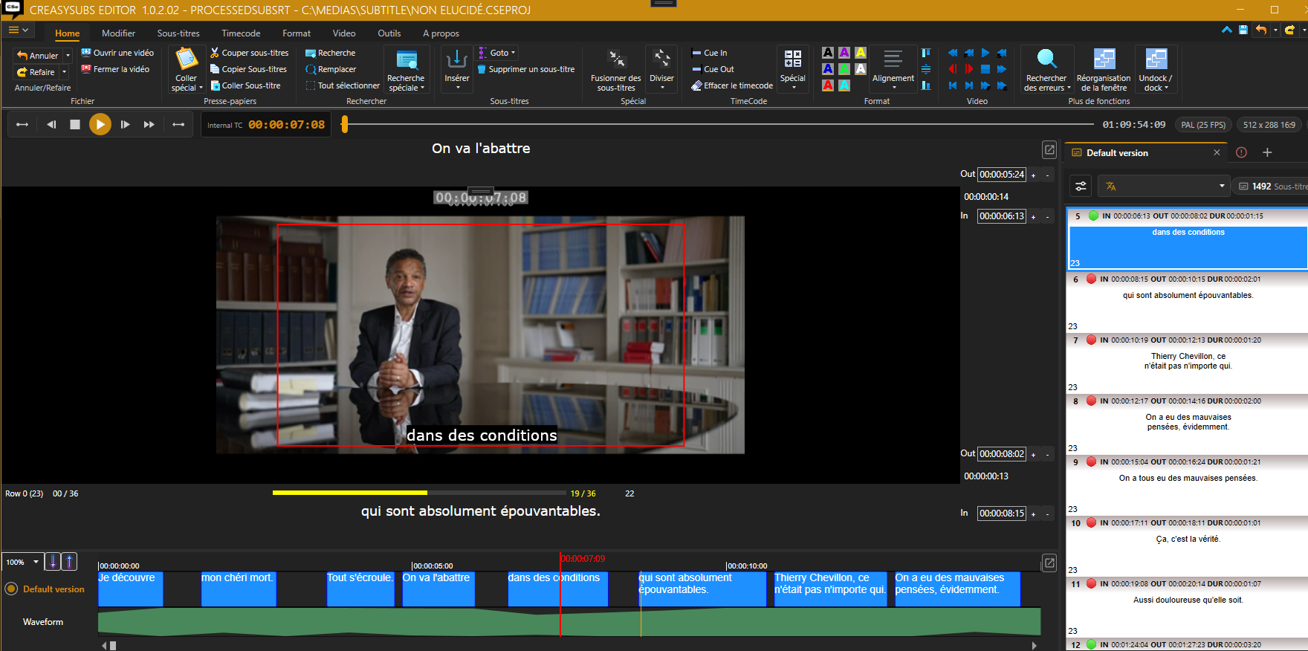1308x651 pixels.
Task: Stop video playback
Action: coord(74,124)
